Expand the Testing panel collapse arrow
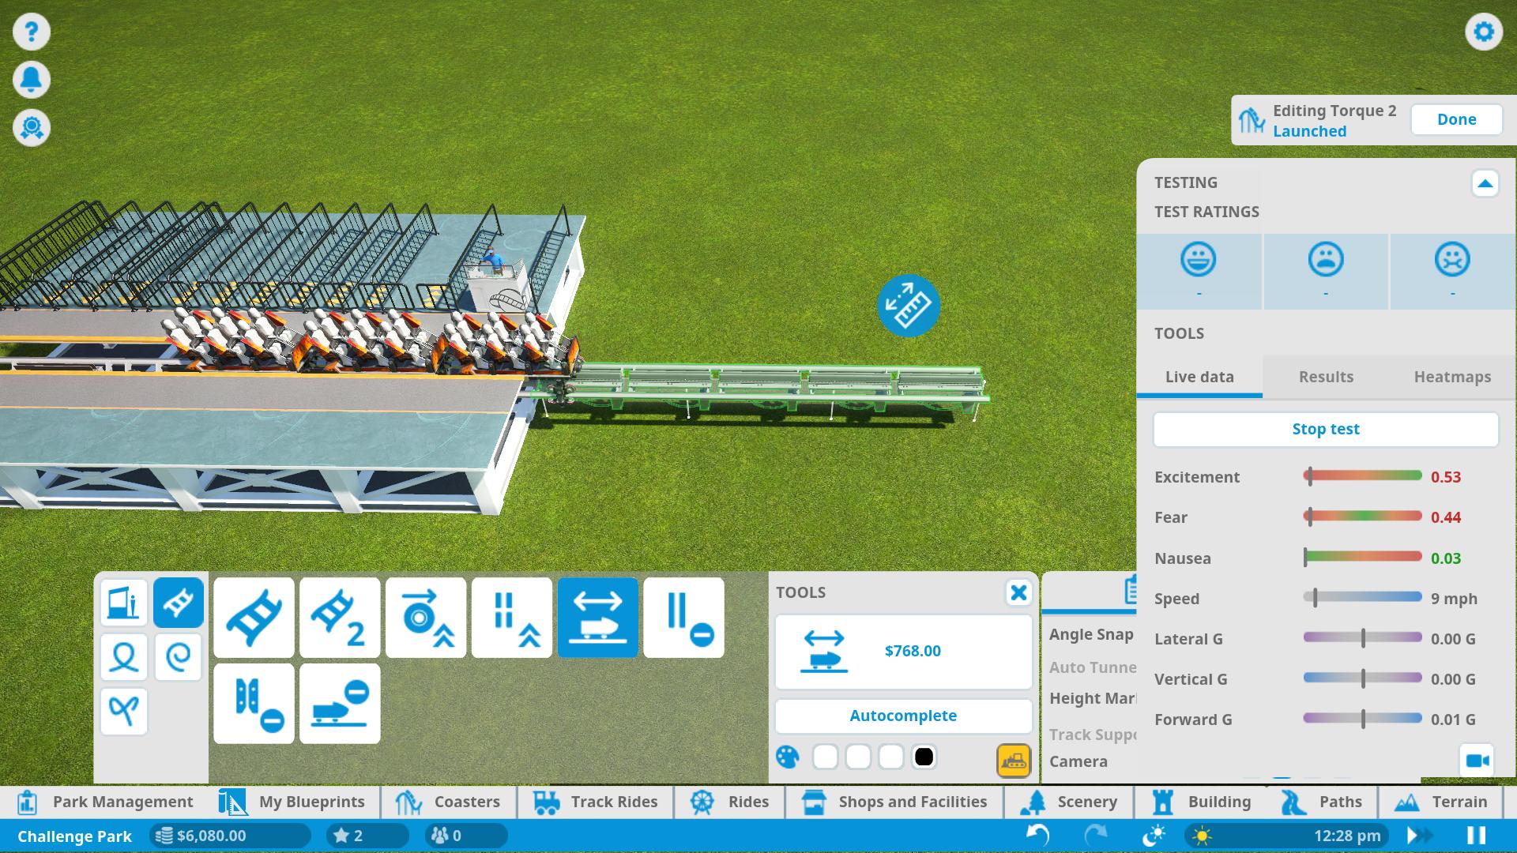The image size is (1517, 853). click(1485, 183)
